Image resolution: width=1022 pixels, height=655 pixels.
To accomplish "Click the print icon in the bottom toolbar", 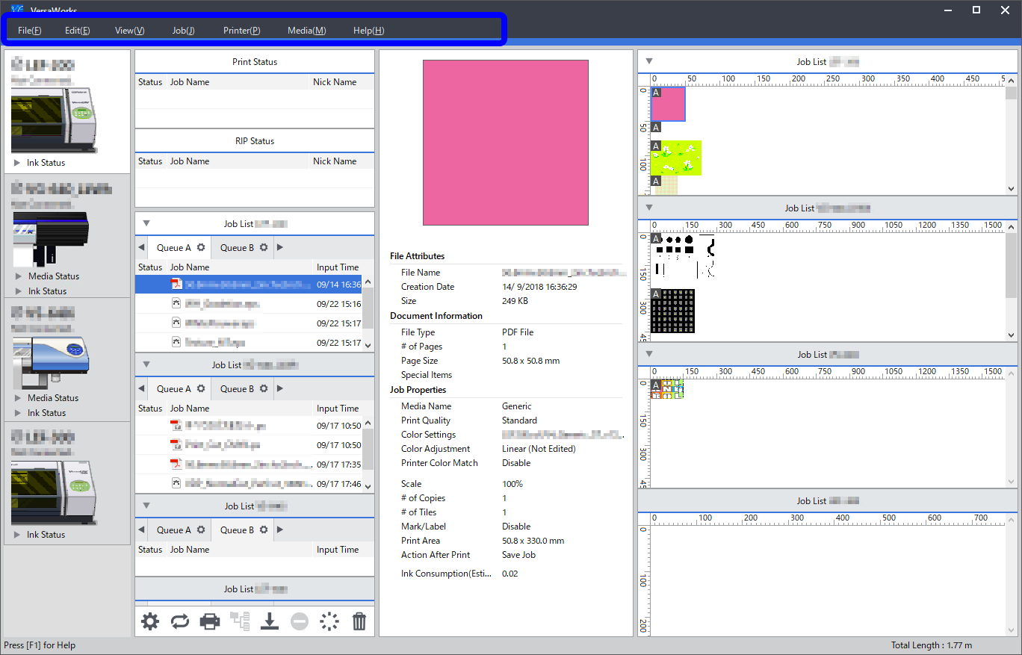I will tap(210, 621).
